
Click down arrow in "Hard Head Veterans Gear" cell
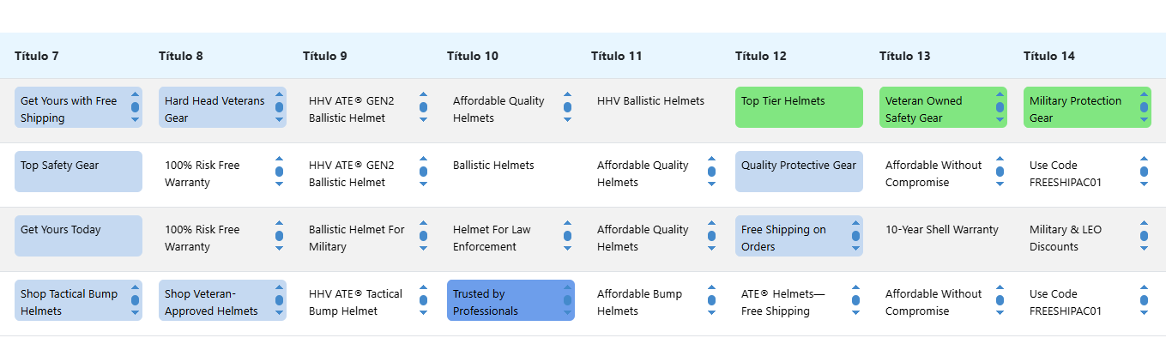[279, 120]
